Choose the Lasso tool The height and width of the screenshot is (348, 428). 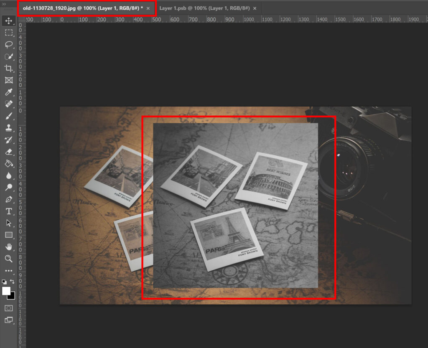8,44
